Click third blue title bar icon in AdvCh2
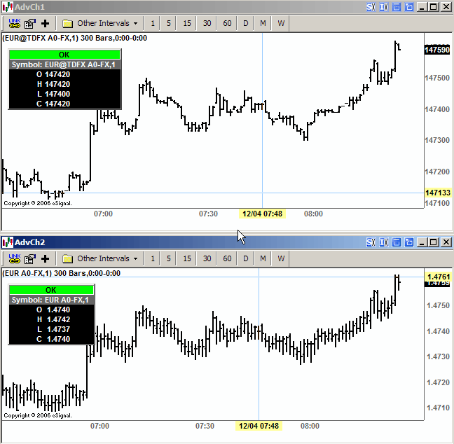This screenshot has width=454, height=444. tap(397, 242)
